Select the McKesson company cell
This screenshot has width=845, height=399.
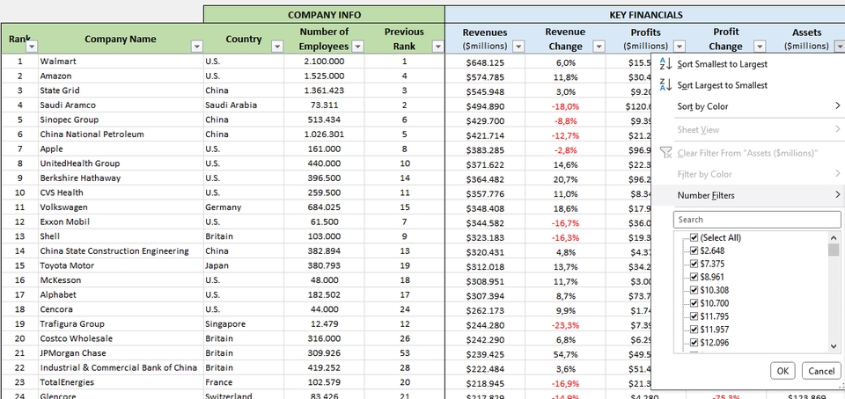click(121, 280)
